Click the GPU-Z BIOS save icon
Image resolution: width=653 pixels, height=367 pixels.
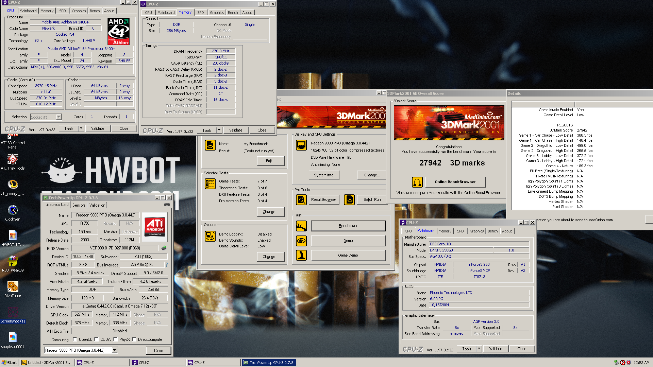coord(164,248)
